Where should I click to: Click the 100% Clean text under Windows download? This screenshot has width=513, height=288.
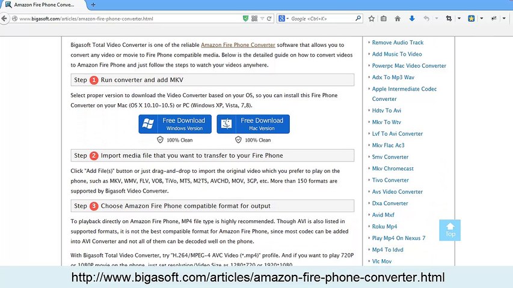[x=180, y=140]
